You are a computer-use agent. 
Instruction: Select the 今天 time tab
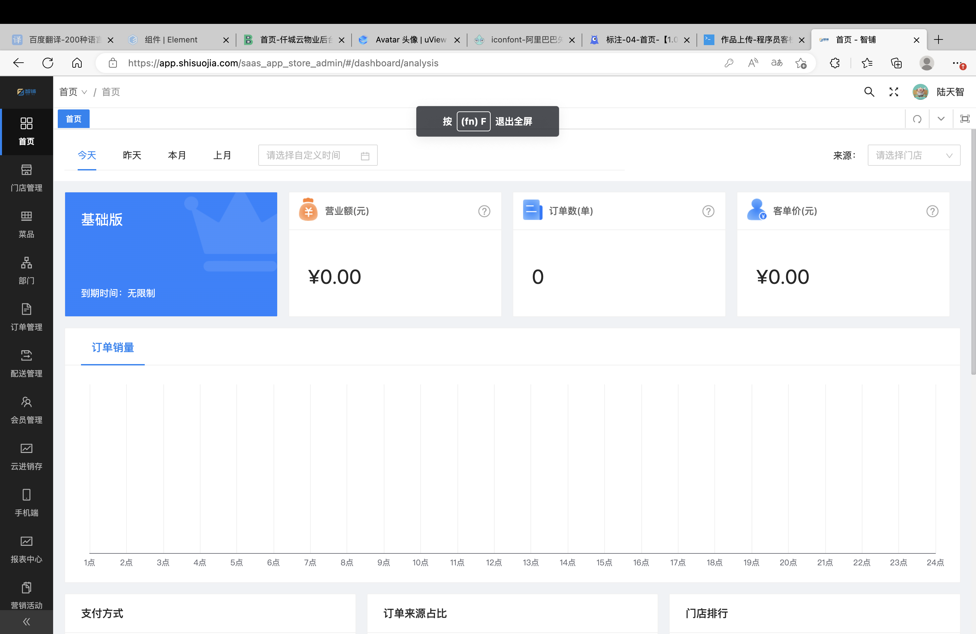click(x=87, y=155)
